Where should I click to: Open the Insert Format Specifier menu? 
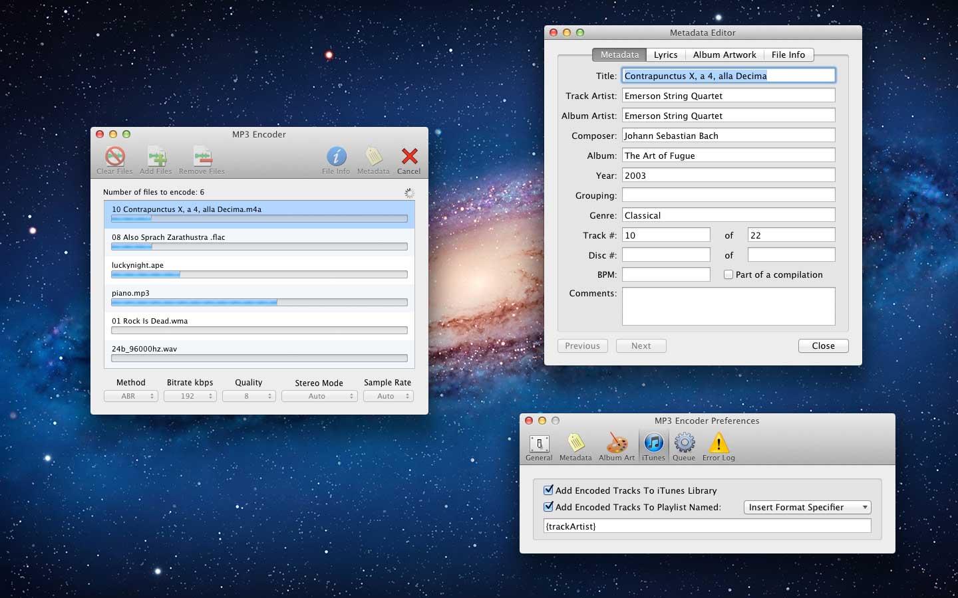click(x=806, y=507)
